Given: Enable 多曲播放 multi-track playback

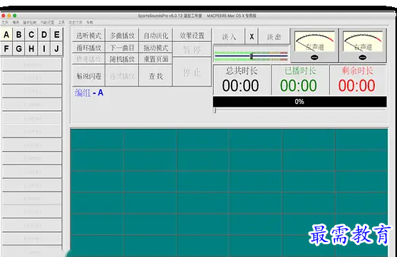Looking at the screenshot, I should pyautogui.click(x=122, y=36).
